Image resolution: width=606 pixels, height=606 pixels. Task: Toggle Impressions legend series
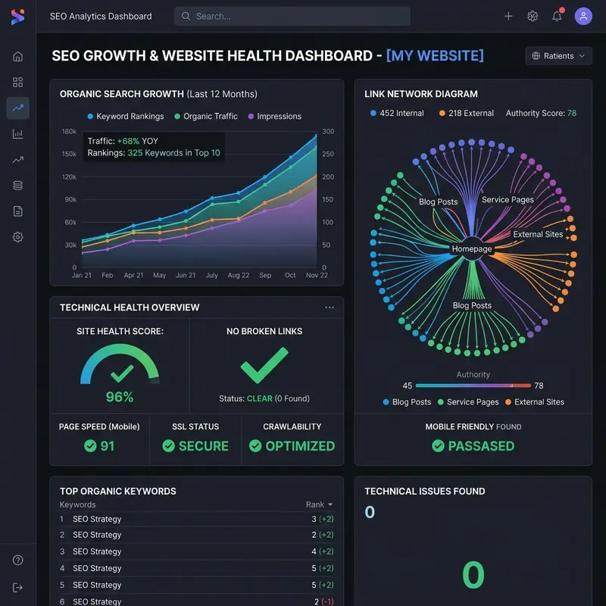pyautogui.click(x=275, y=117)
